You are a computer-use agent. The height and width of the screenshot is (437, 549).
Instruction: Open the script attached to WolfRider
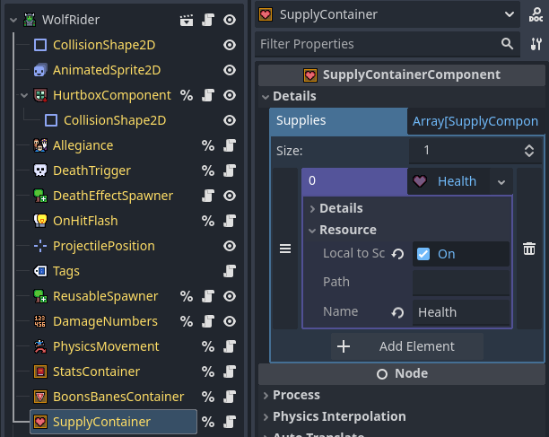point(208,20)
